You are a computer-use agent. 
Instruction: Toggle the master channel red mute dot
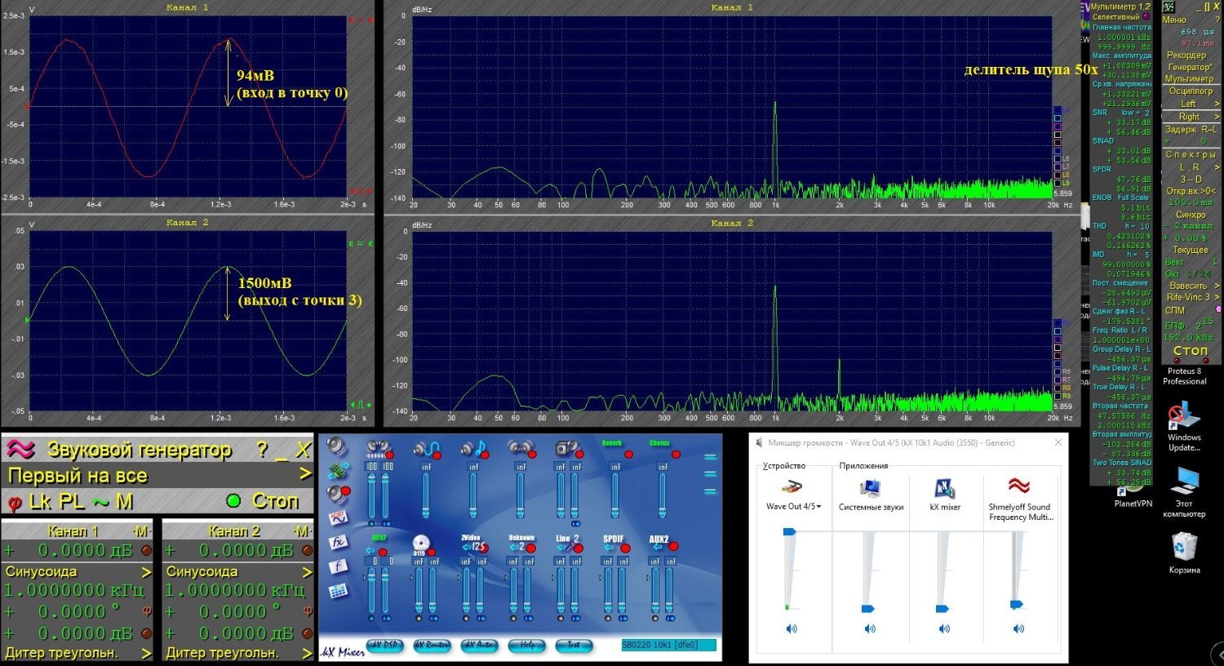[390, 455]
